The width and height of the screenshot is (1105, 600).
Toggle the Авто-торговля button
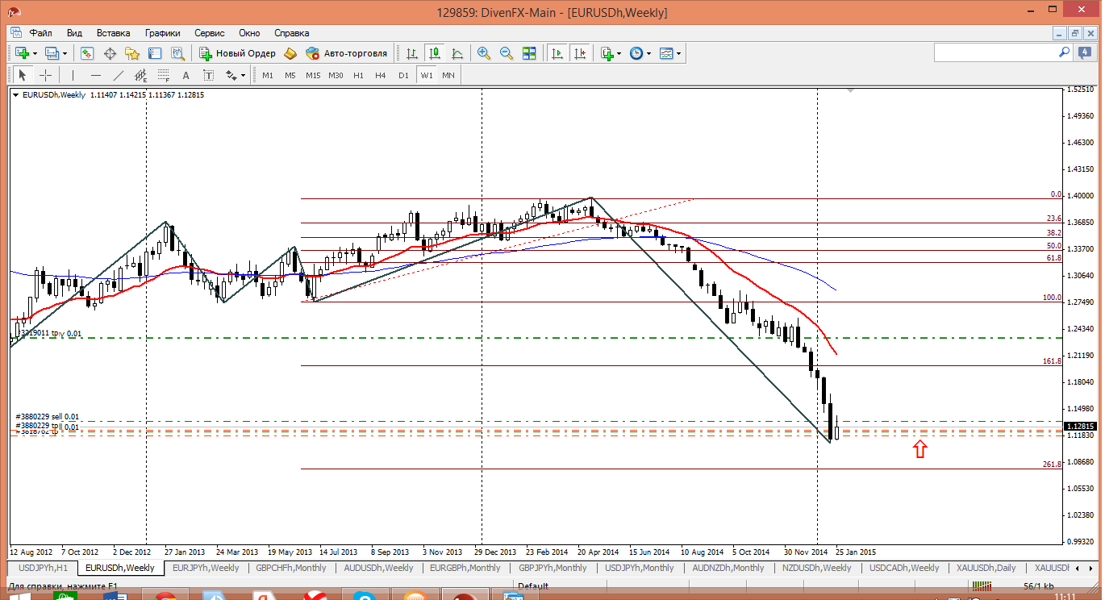pos(346,53)
